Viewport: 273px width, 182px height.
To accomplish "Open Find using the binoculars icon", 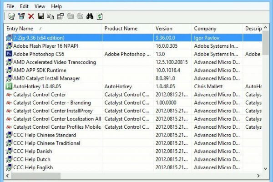I will pyautogui.click(x=90, y=16).
